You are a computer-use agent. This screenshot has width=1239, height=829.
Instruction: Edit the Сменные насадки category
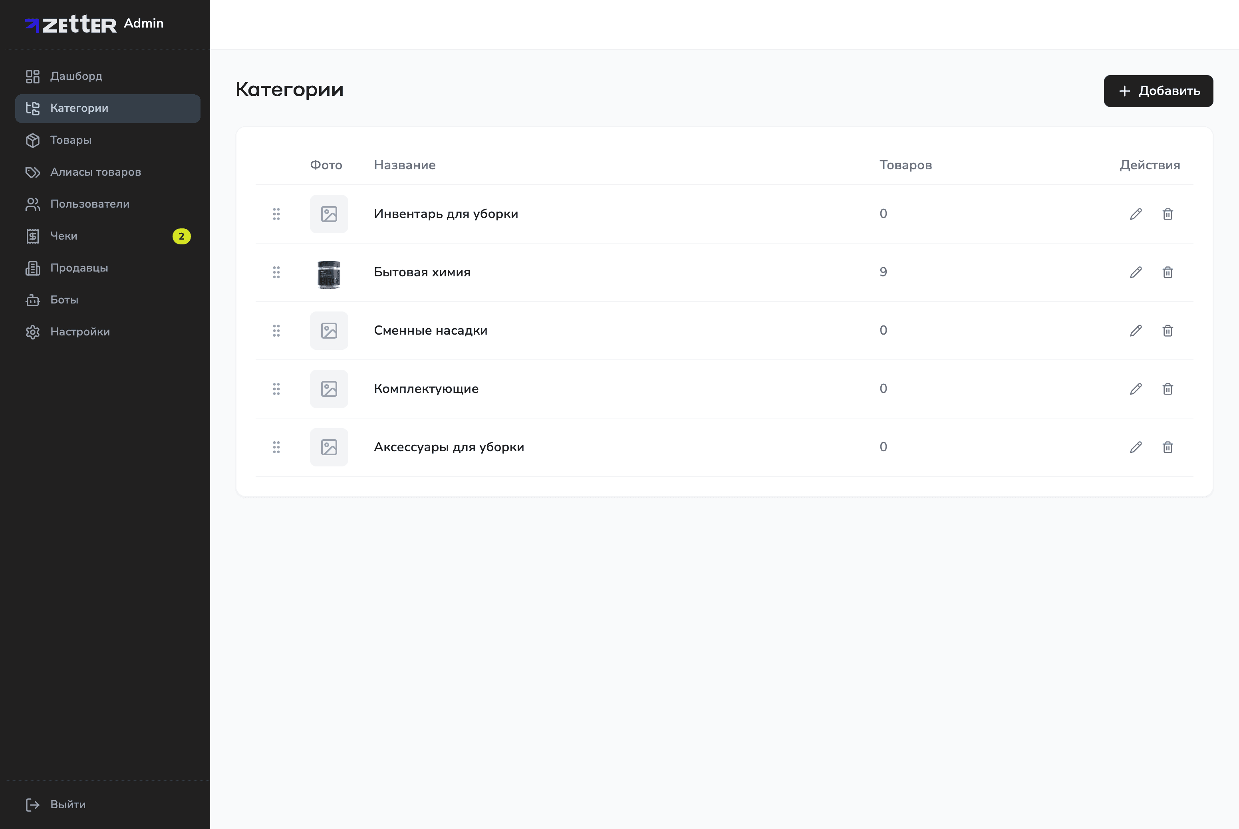pos(1136,330)
